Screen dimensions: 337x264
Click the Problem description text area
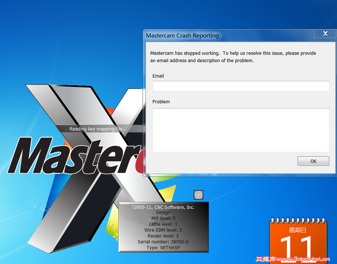point(241,130)
